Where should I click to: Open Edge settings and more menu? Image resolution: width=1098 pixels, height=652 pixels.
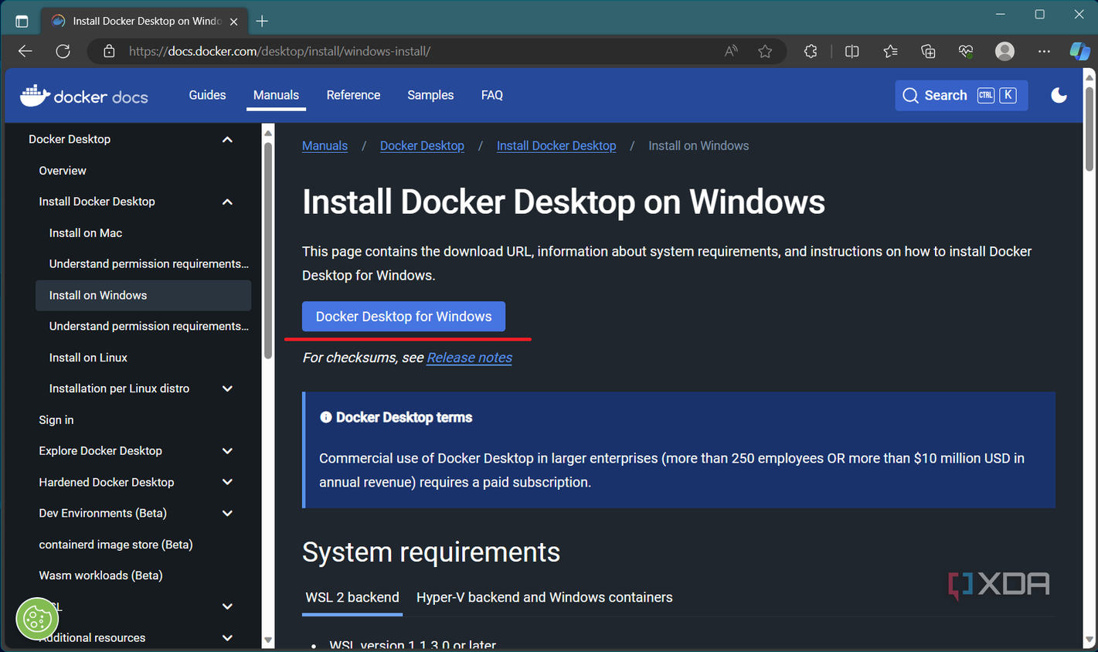click(x=1044, y=51)
